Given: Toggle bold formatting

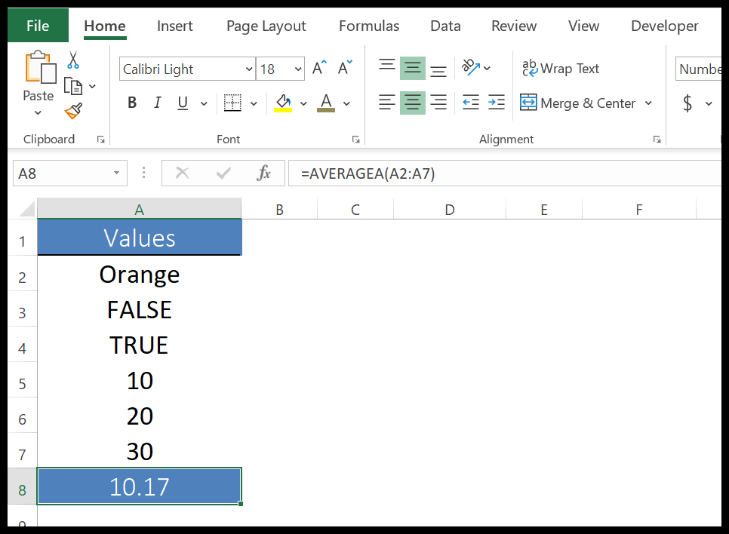Looking at the screenshot, I should click(132, 103).
